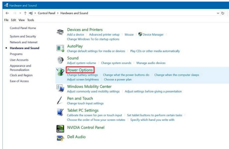Click Change Windows To Go startup options
The image size is (229, 149).
coord(93,39)
